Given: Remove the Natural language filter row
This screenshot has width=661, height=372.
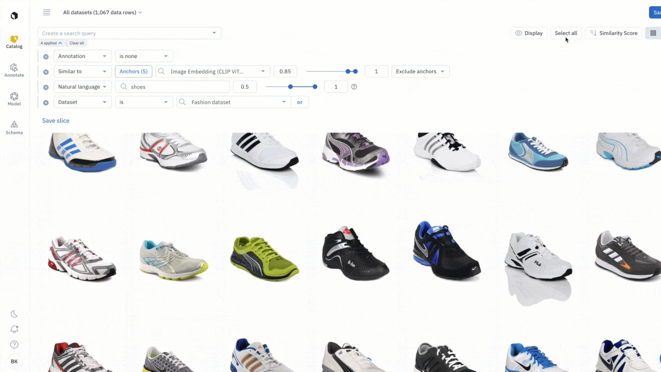Looking at the screenshot, I should [x=46, y=87].
